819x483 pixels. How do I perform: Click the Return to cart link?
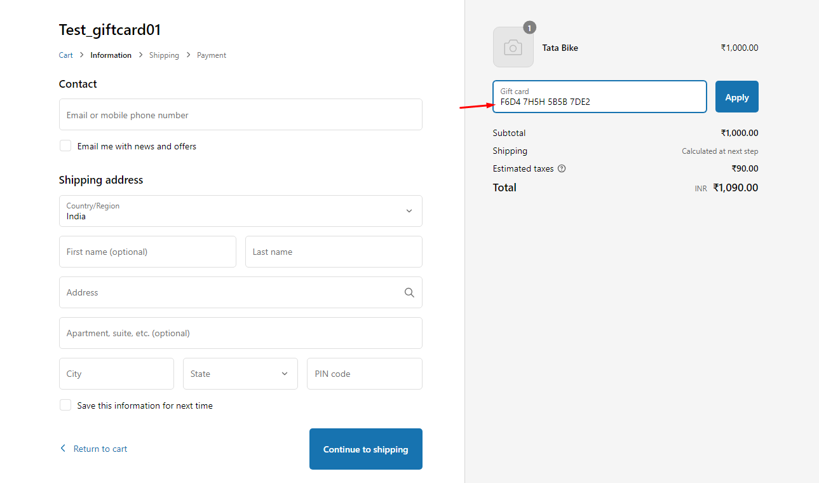(x=100, y=449)
